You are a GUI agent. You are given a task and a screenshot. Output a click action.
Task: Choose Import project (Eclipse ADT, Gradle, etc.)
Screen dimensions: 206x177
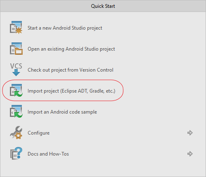[71, 91]
